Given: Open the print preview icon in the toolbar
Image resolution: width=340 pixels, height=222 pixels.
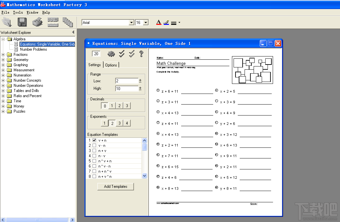Looking at the screenshot, I should tap(53, 22).
